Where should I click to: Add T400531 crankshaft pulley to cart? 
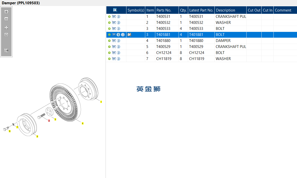click(x=114, y=17)
